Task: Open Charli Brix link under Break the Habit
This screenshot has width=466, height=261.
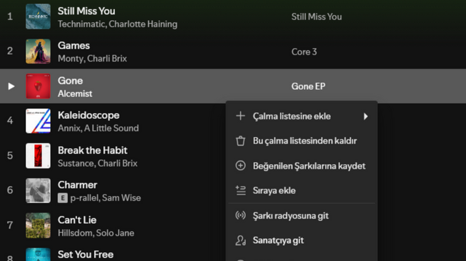Action: pos(117,164)
